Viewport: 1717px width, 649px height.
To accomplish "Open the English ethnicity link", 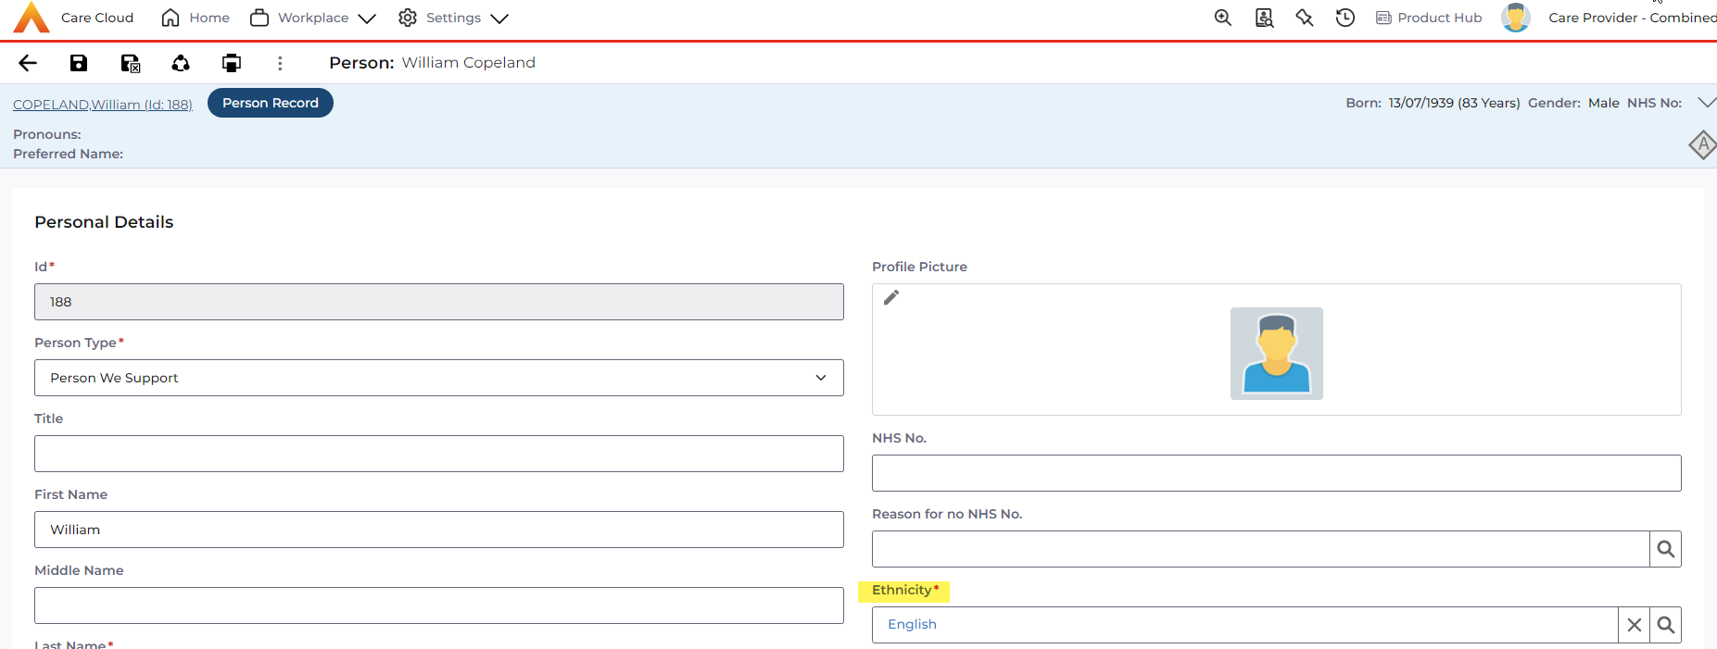I will (912, 624).
